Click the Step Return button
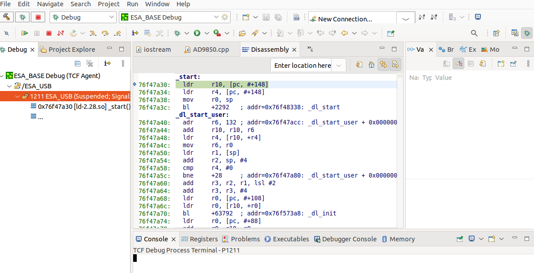 (117, 33)
